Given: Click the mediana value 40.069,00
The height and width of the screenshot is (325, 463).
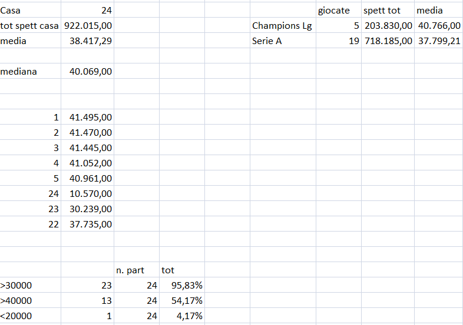Looking at the screenshot, I should [x=87, y=72].
